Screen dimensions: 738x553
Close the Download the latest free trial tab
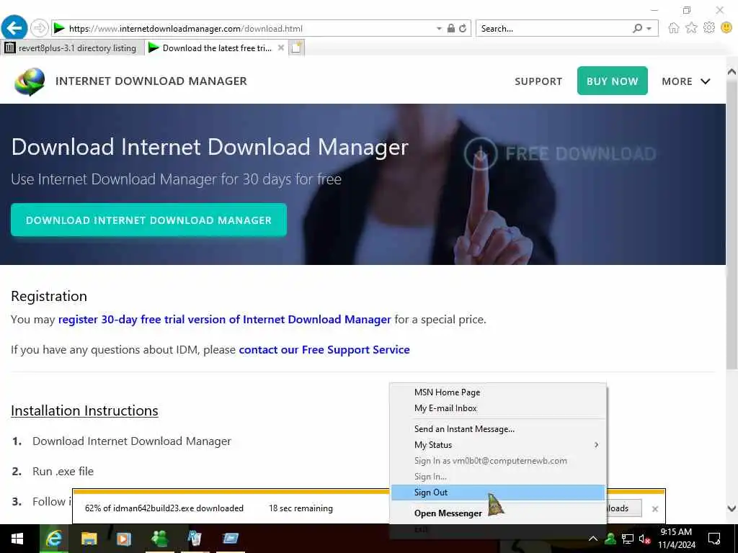(281, 48)
